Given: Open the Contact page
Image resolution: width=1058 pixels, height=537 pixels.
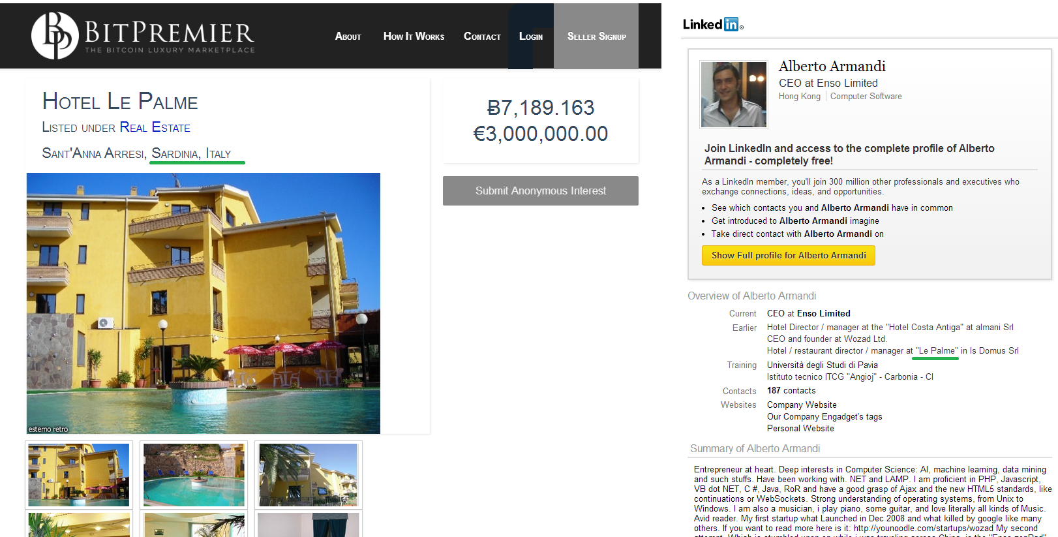Looking at the screenshot, I should pyautogui.click(x=482, y=37).
